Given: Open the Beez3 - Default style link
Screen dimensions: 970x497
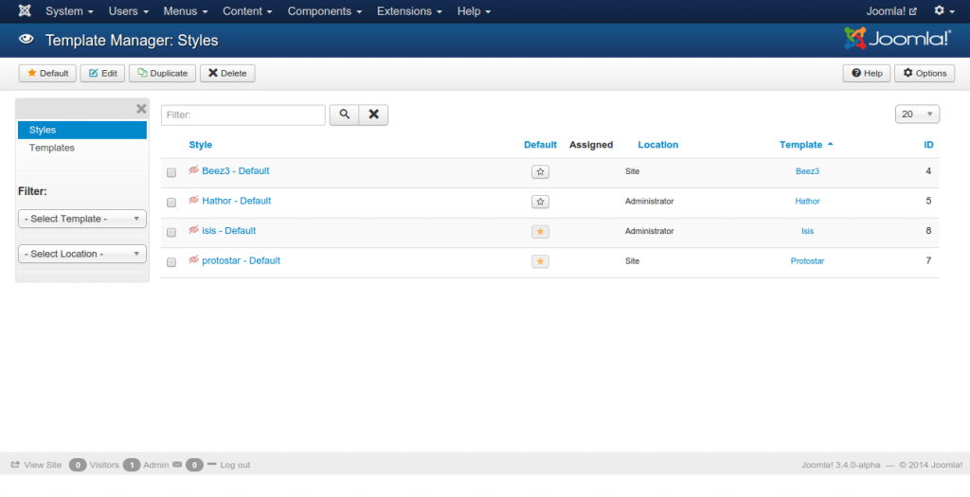Looking at the screenshot, I should click(236, 170).
